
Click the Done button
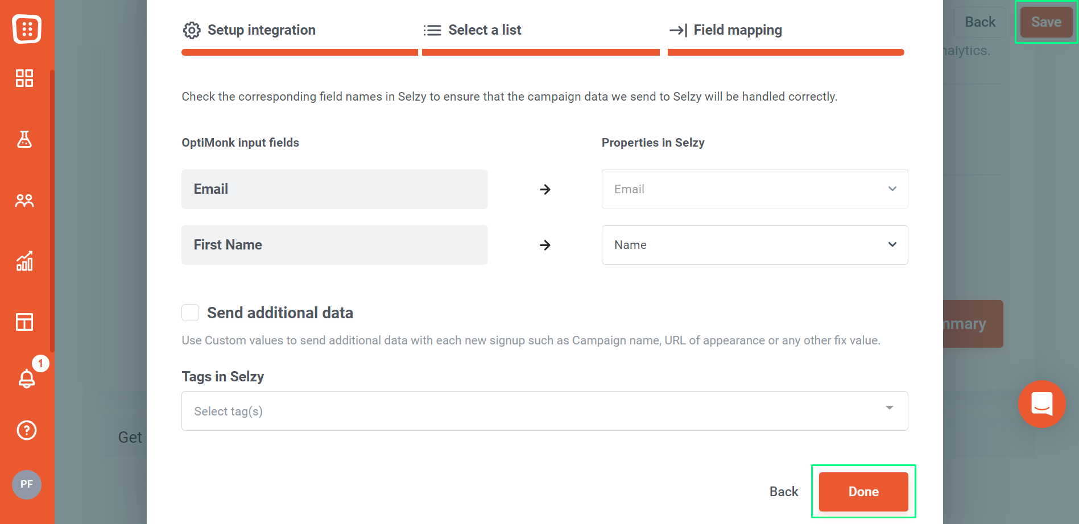tap(863, 492)
